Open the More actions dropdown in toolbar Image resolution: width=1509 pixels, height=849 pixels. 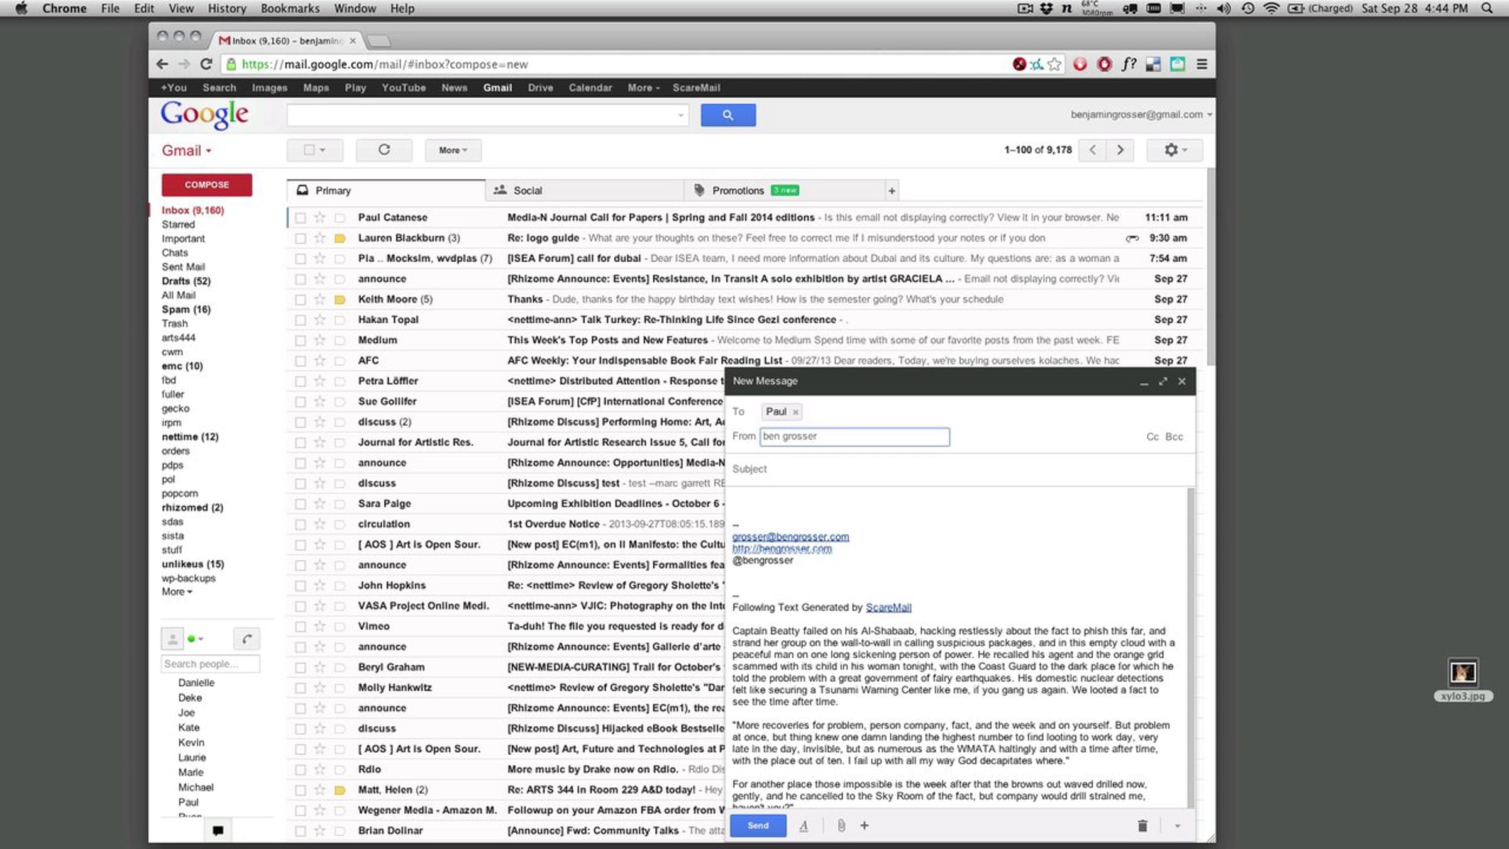453,150
